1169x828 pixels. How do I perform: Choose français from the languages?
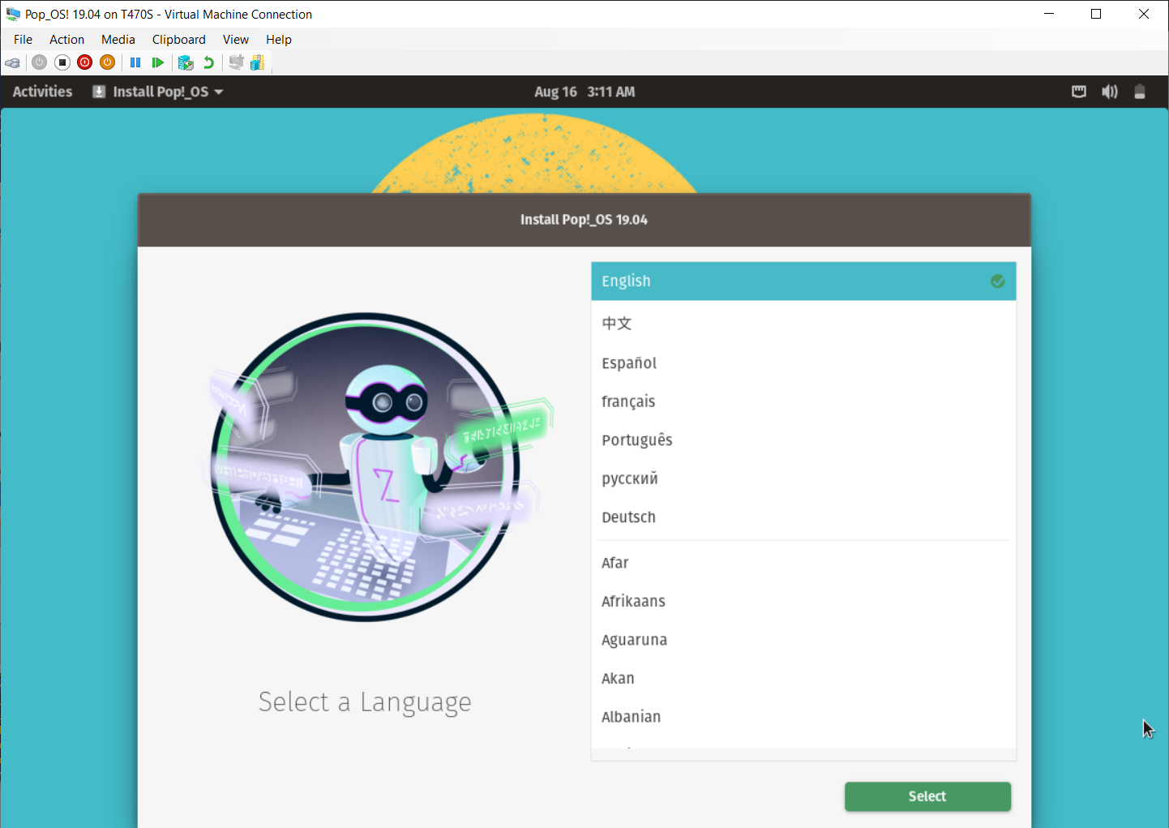pyautogui.click(x=803, y=401)
